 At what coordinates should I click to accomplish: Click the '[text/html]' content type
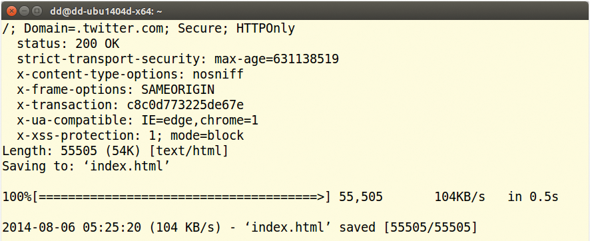[x=189, y=151]
